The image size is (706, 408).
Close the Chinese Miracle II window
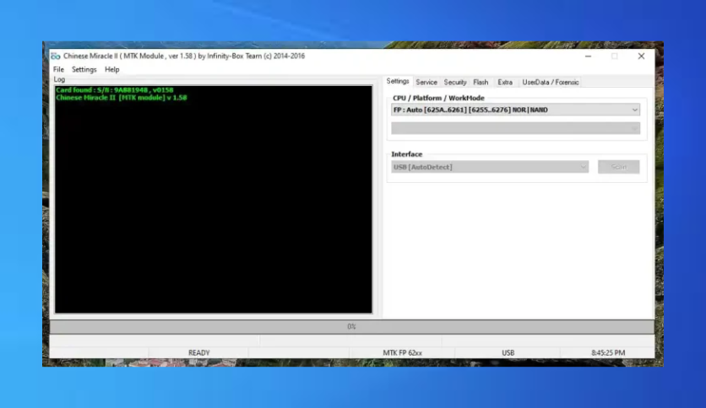(641, 56)
